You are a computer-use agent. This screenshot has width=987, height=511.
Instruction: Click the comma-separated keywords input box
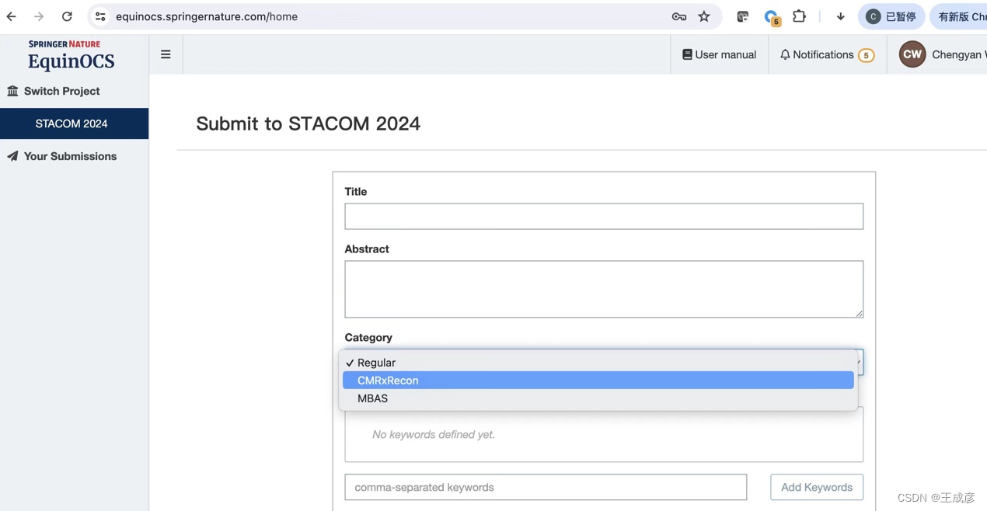[546, 487]
